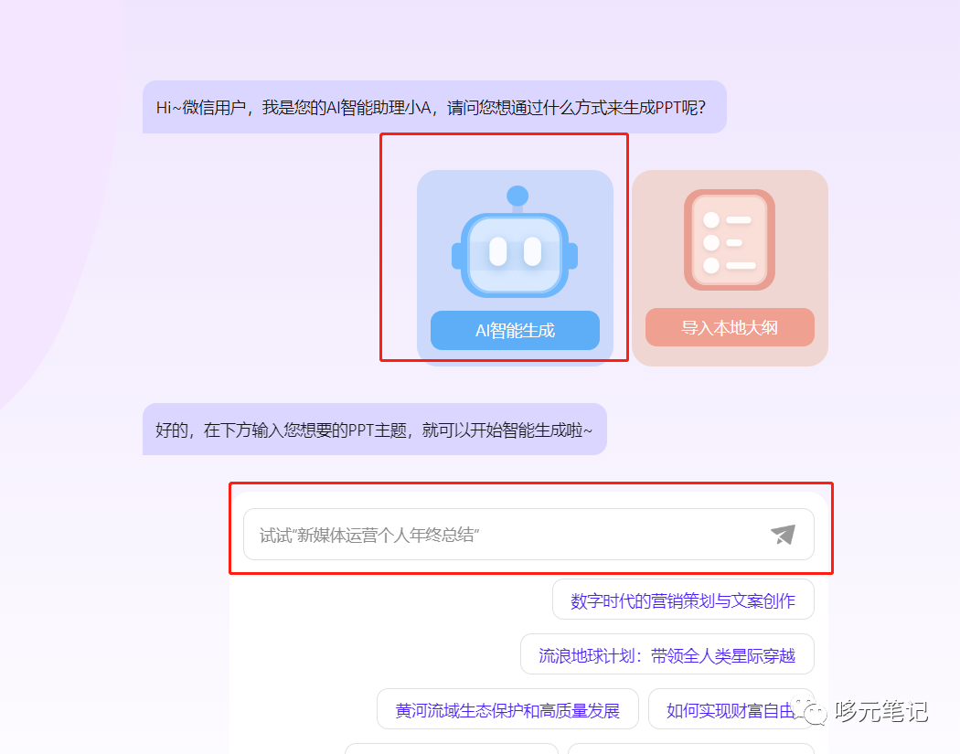Click the Hi~微信用户 greeting message bubble

tap(434, 107)
